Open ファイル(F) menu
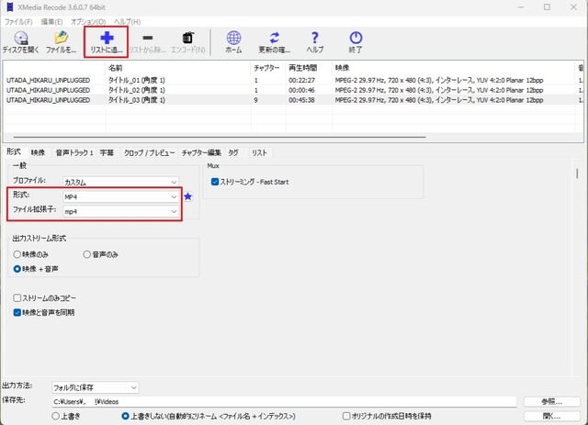 18,22
